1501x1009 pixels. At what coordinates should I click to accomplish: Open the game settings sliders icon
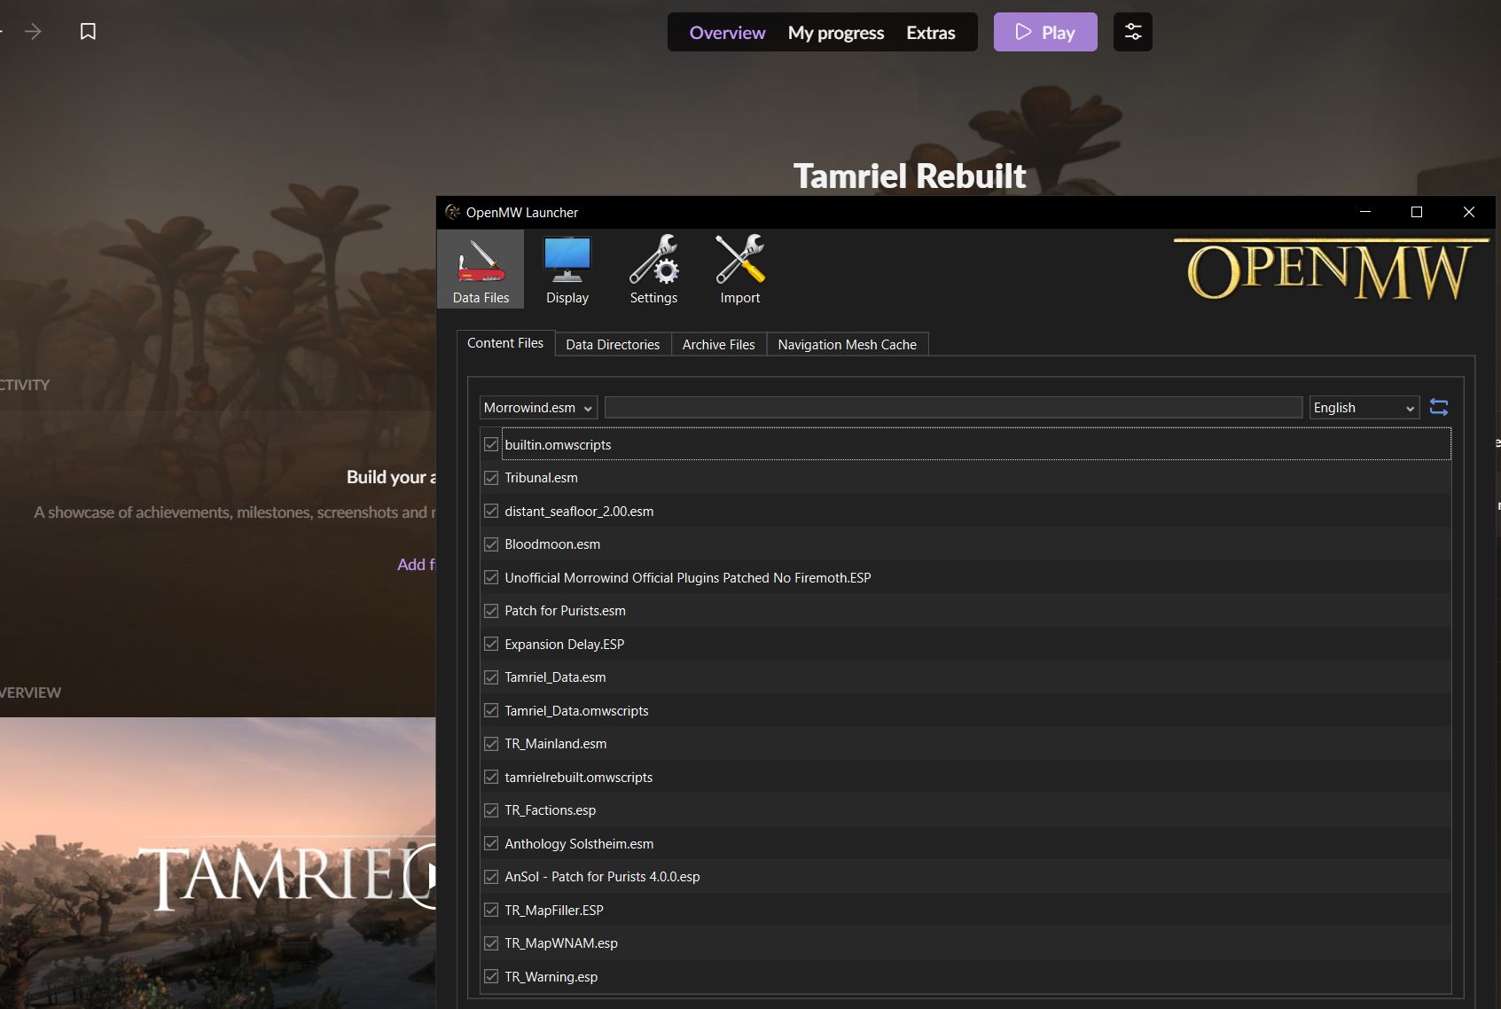click(x=1133, y=32)
